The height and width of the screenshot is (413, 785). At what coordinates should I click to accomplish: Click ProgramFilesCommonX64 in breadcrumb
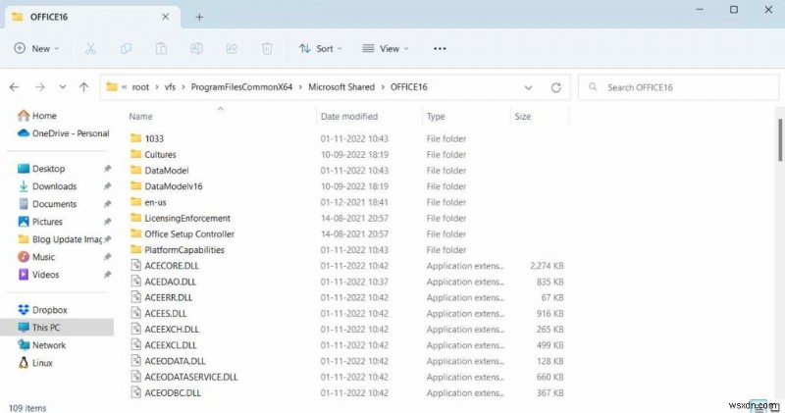pos(241,87)
